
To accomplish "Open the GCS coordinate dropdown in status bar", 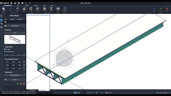I will [x=108, y=93].
